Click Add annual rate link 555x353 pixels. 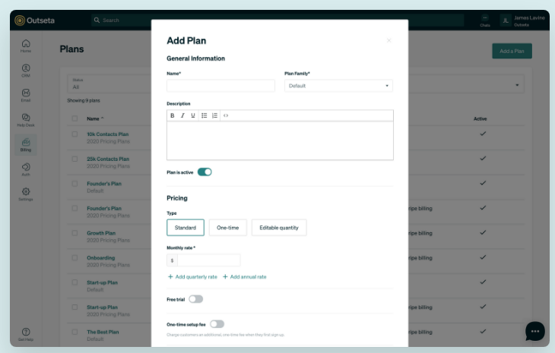pos(245,276)
